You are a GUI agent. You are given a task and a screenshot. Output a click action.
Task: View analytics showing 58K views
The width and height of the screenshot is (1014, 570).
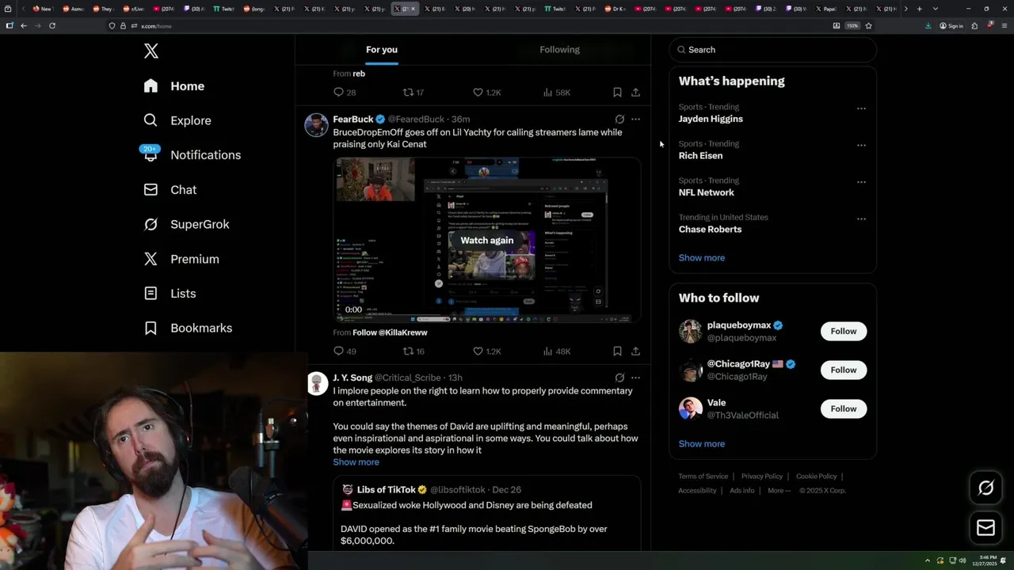pos(556,93)
